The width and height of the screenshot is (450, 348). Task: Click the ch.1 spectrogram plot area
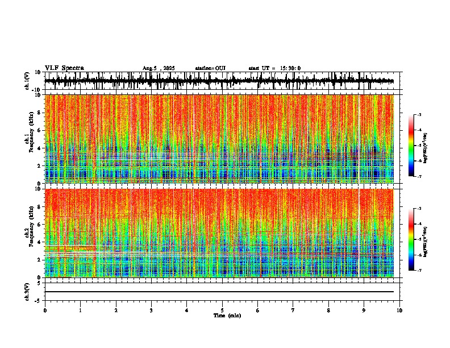pos(219,139)
